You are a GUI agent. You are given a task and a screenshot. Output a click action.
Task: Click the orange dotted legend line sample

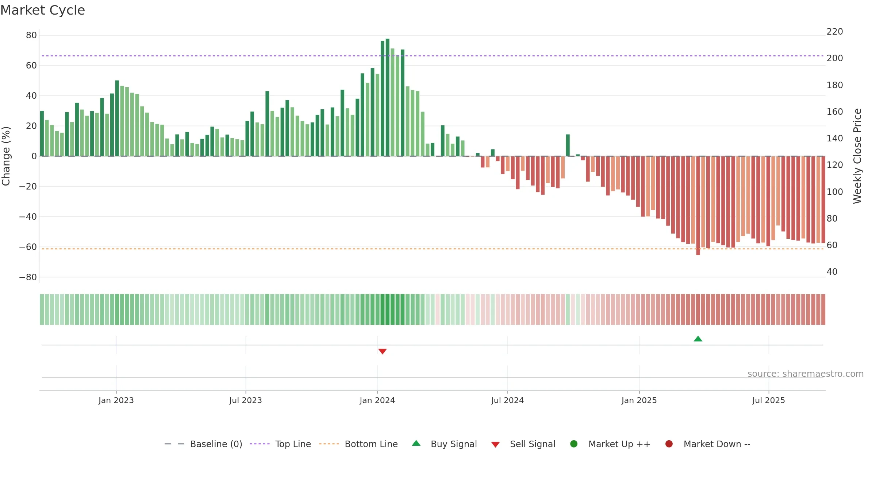[329, 444]
